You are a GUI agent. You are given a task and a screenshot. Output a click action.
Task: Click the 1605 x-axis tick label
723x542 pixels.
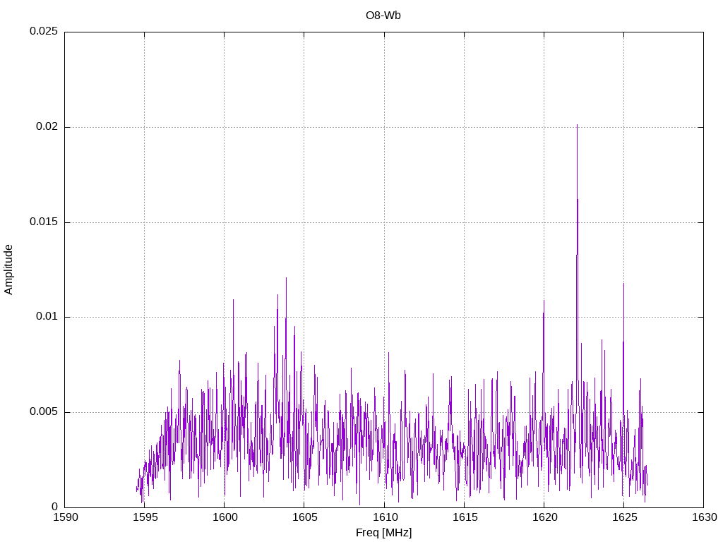click(305, 517)
